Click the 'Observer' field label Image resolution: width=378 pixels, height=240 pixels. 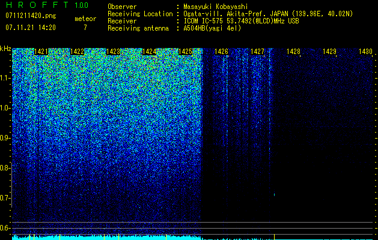122,7
